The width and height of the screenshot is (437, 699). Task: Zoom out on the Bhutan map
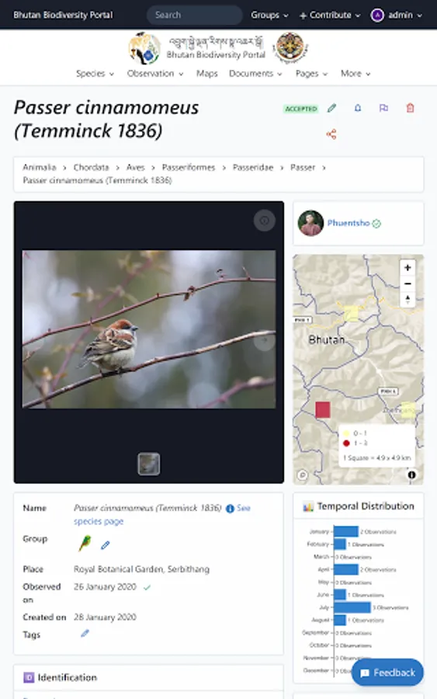(x=408, y=283)
